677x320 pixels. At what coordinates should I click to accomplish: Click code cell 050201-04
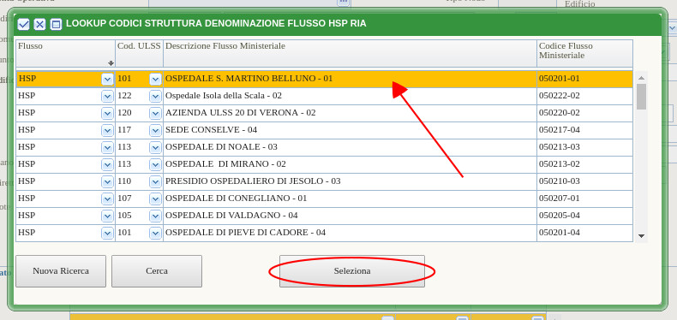pyautogui.click(x=584, y=233)
